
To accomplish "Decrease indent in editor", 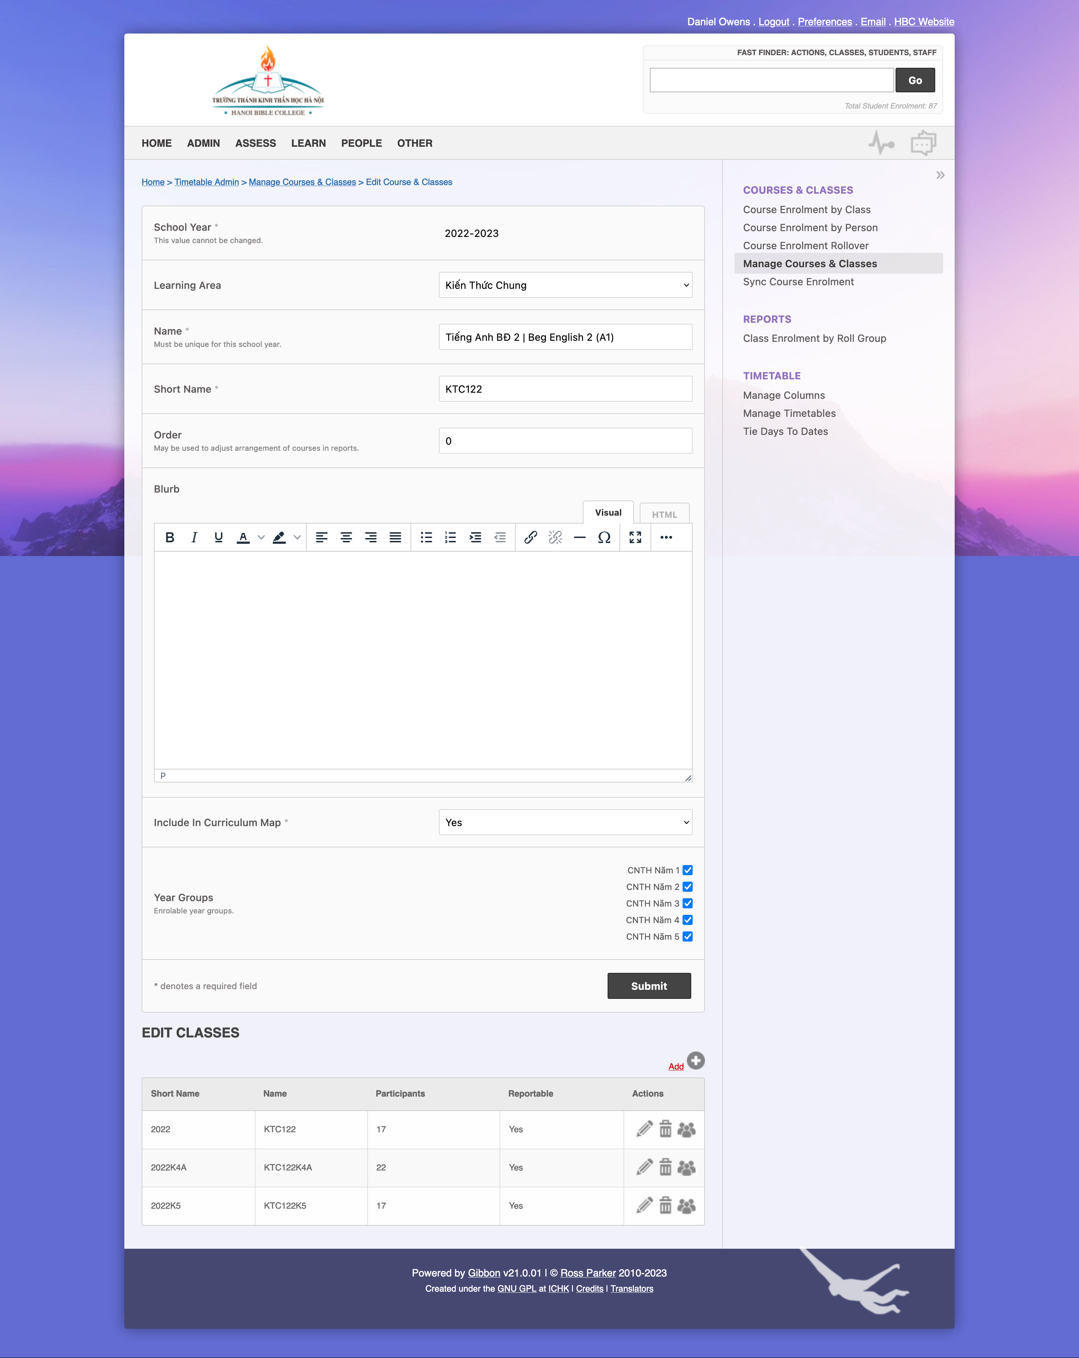I will (x=500, y=537).
